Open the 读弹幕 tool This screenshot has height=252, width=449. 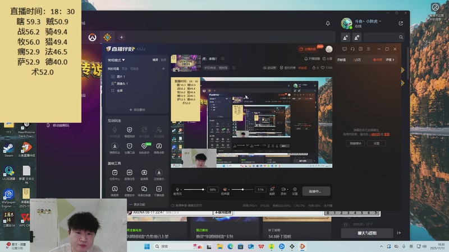tap(144, 175)
